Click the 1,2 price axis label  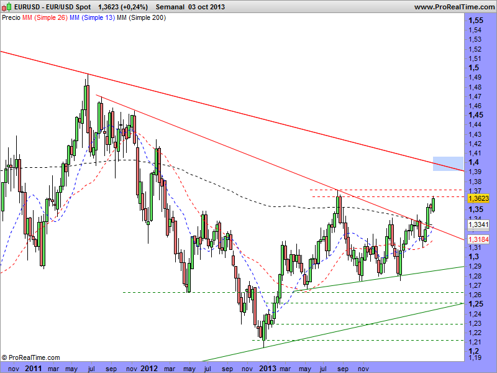tap(474, 351)
